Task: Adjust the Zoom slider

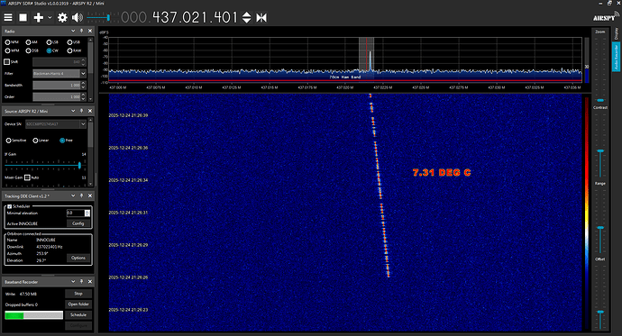Action: pyautogui.click(x=600, y=100)
